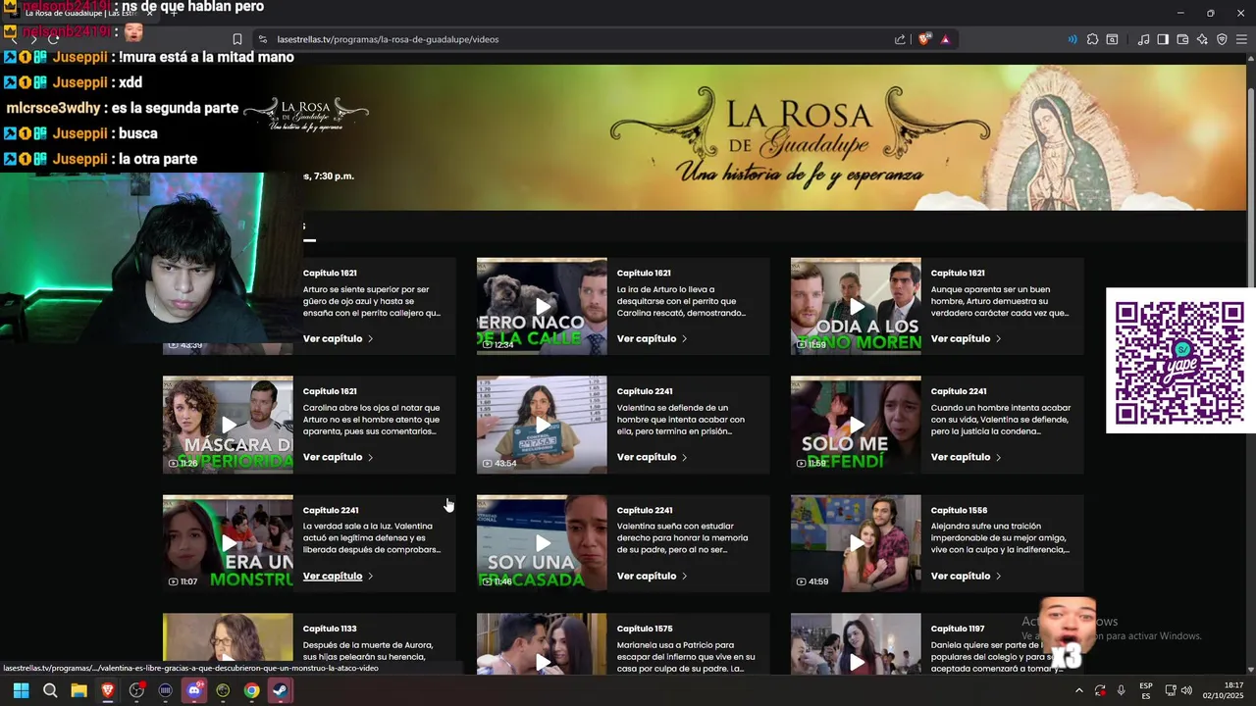The image size is (1256, 706).
Task: Click the Capítulo 1575 title text
Action: [x=645, y=629]
